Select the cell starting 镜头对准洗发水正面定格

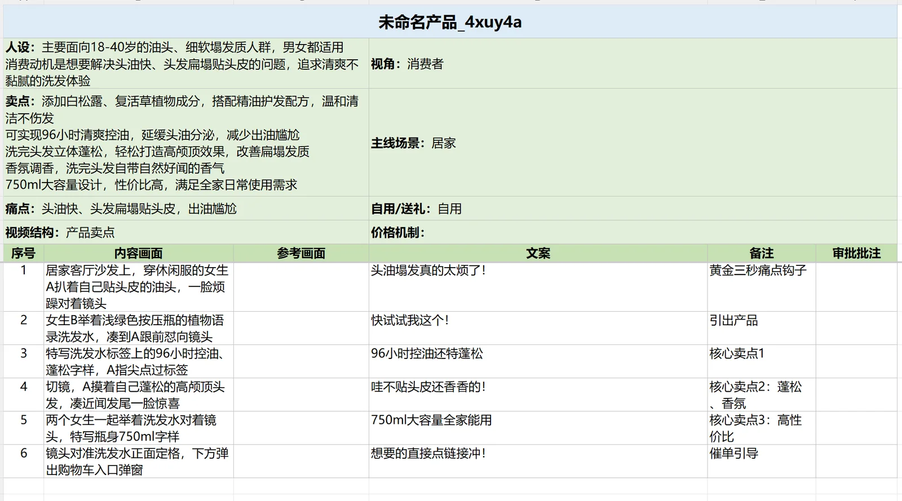(x=139, y=461)
